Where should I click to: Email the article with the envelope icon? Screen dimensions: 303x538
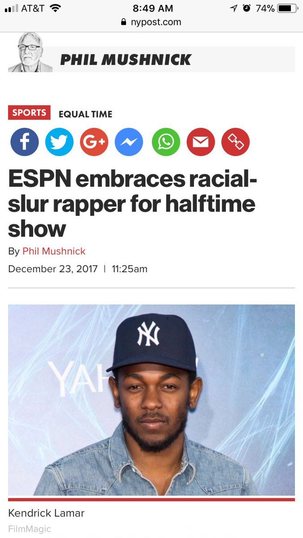[201, 142]
